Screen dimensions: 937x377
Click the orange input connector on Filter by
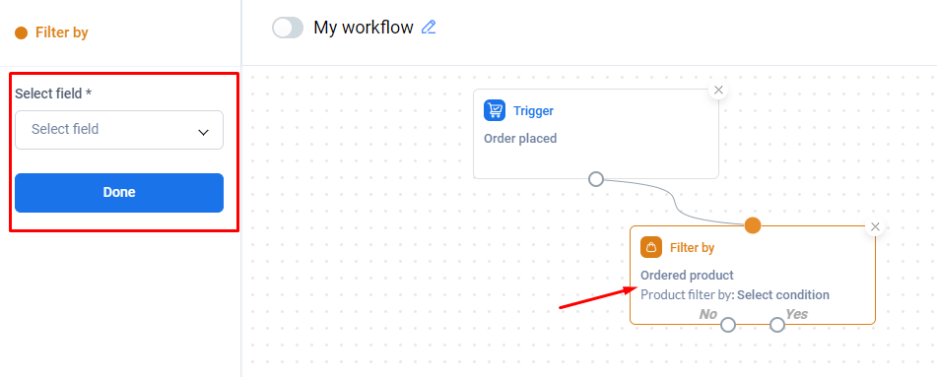(753, 225)
